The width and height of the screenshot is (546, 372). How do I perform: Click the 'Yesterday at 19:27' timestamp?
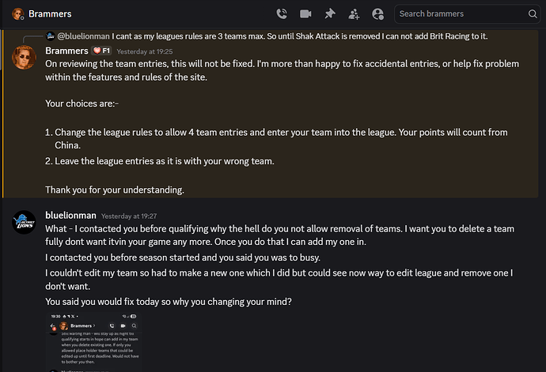pyautogui.click(x=127, y=216)
